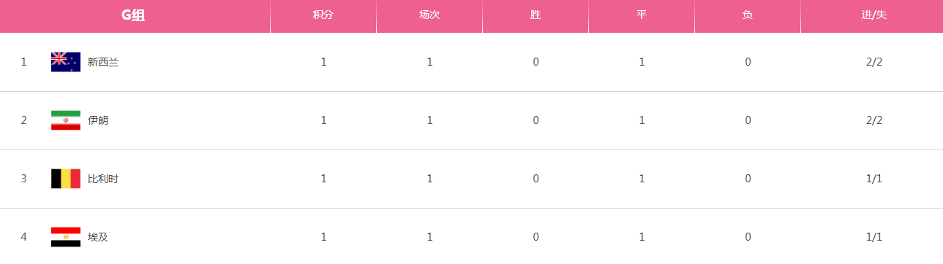This screenshot has height=264, width=943.
Task: Click the Iran flag icon
Action: (66, 120)
